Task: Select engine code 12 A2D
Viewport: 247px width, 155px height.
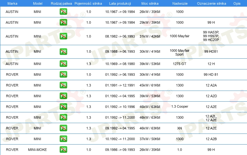Action: 211,96
